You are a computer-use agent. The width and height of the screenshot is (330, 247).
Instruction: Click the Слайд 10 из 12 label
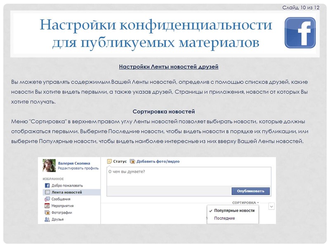(301, 7)
